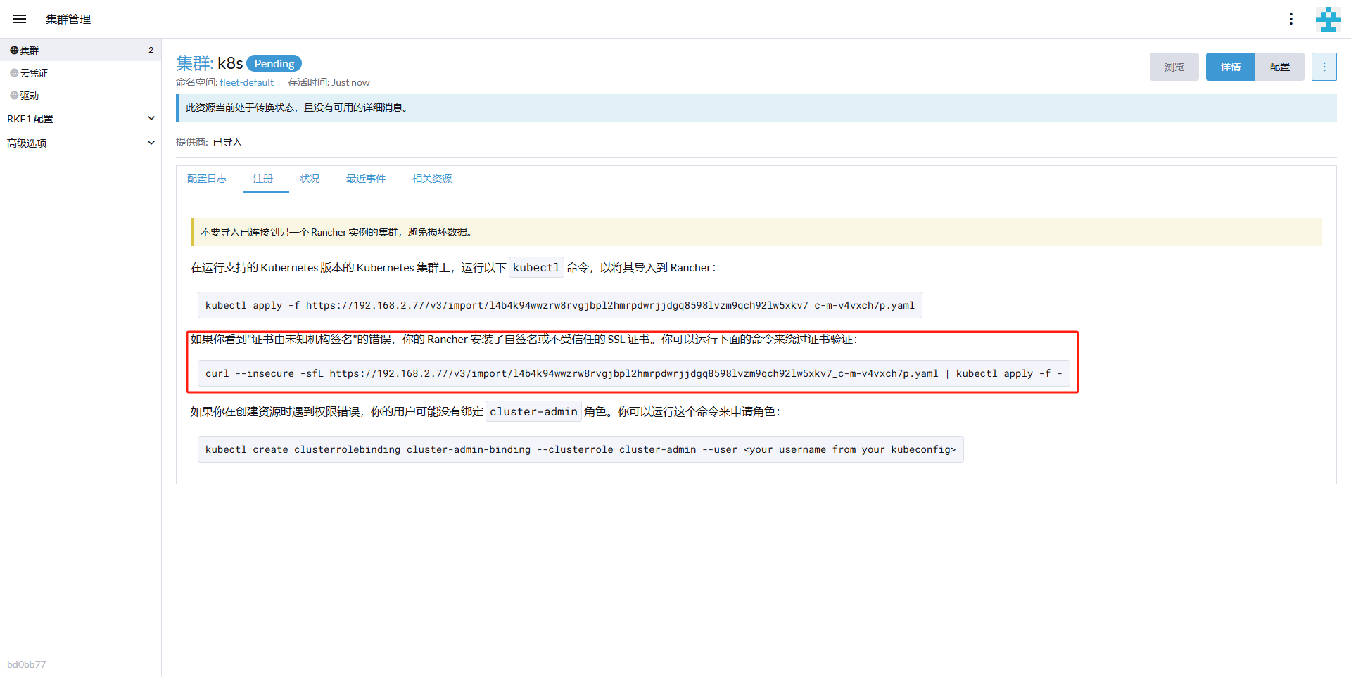
Task: Open the fleet-default namespace link
Action: coord(246,82)
